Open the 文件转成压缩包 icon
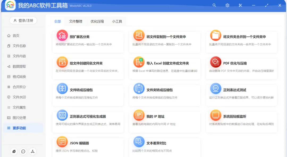287x157 pixels. [x=62, y=89]
